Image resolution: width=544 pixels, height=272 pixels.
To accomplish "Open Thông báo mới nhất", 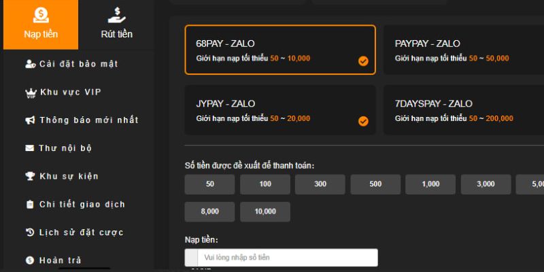I will (x=89, y=120).
